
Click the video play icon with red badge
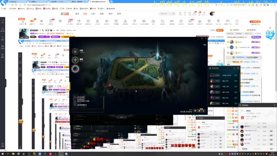190,21
